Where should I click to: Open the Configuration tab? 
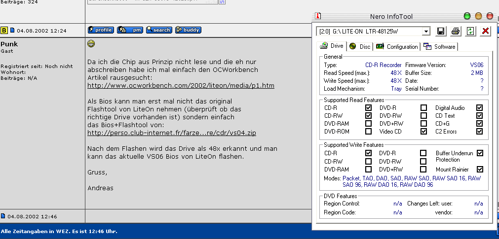397,47
